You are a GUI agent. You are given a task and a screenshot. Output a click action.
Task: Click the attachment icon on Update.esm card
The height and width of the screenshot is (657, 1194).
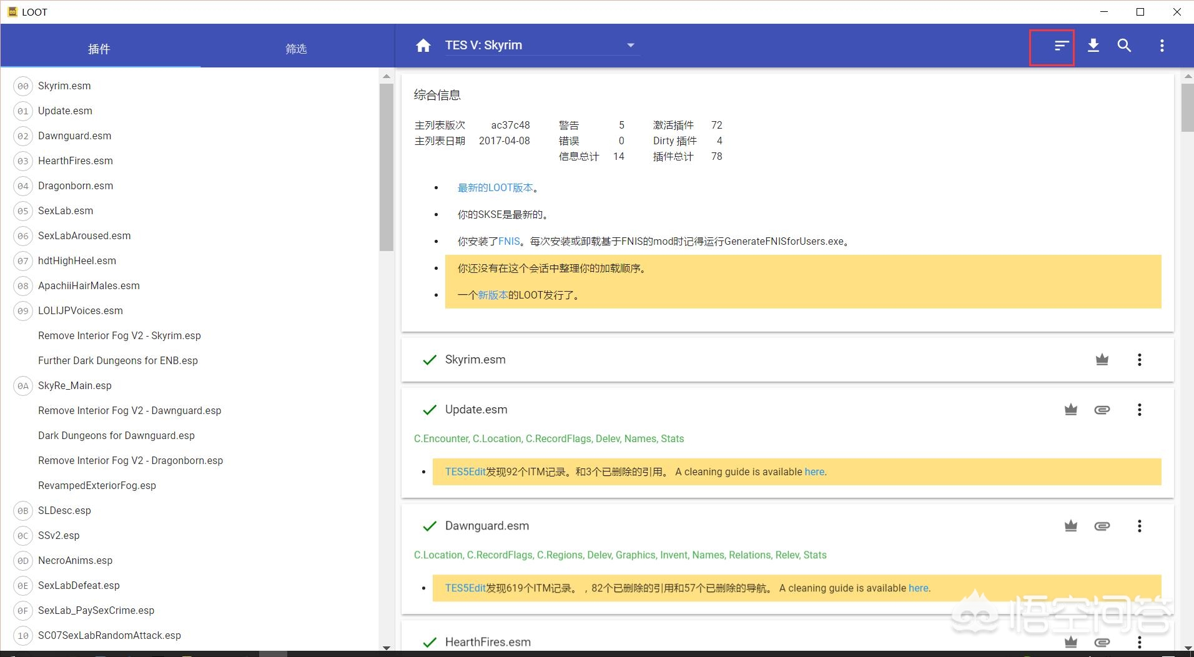pos(1102,410)
